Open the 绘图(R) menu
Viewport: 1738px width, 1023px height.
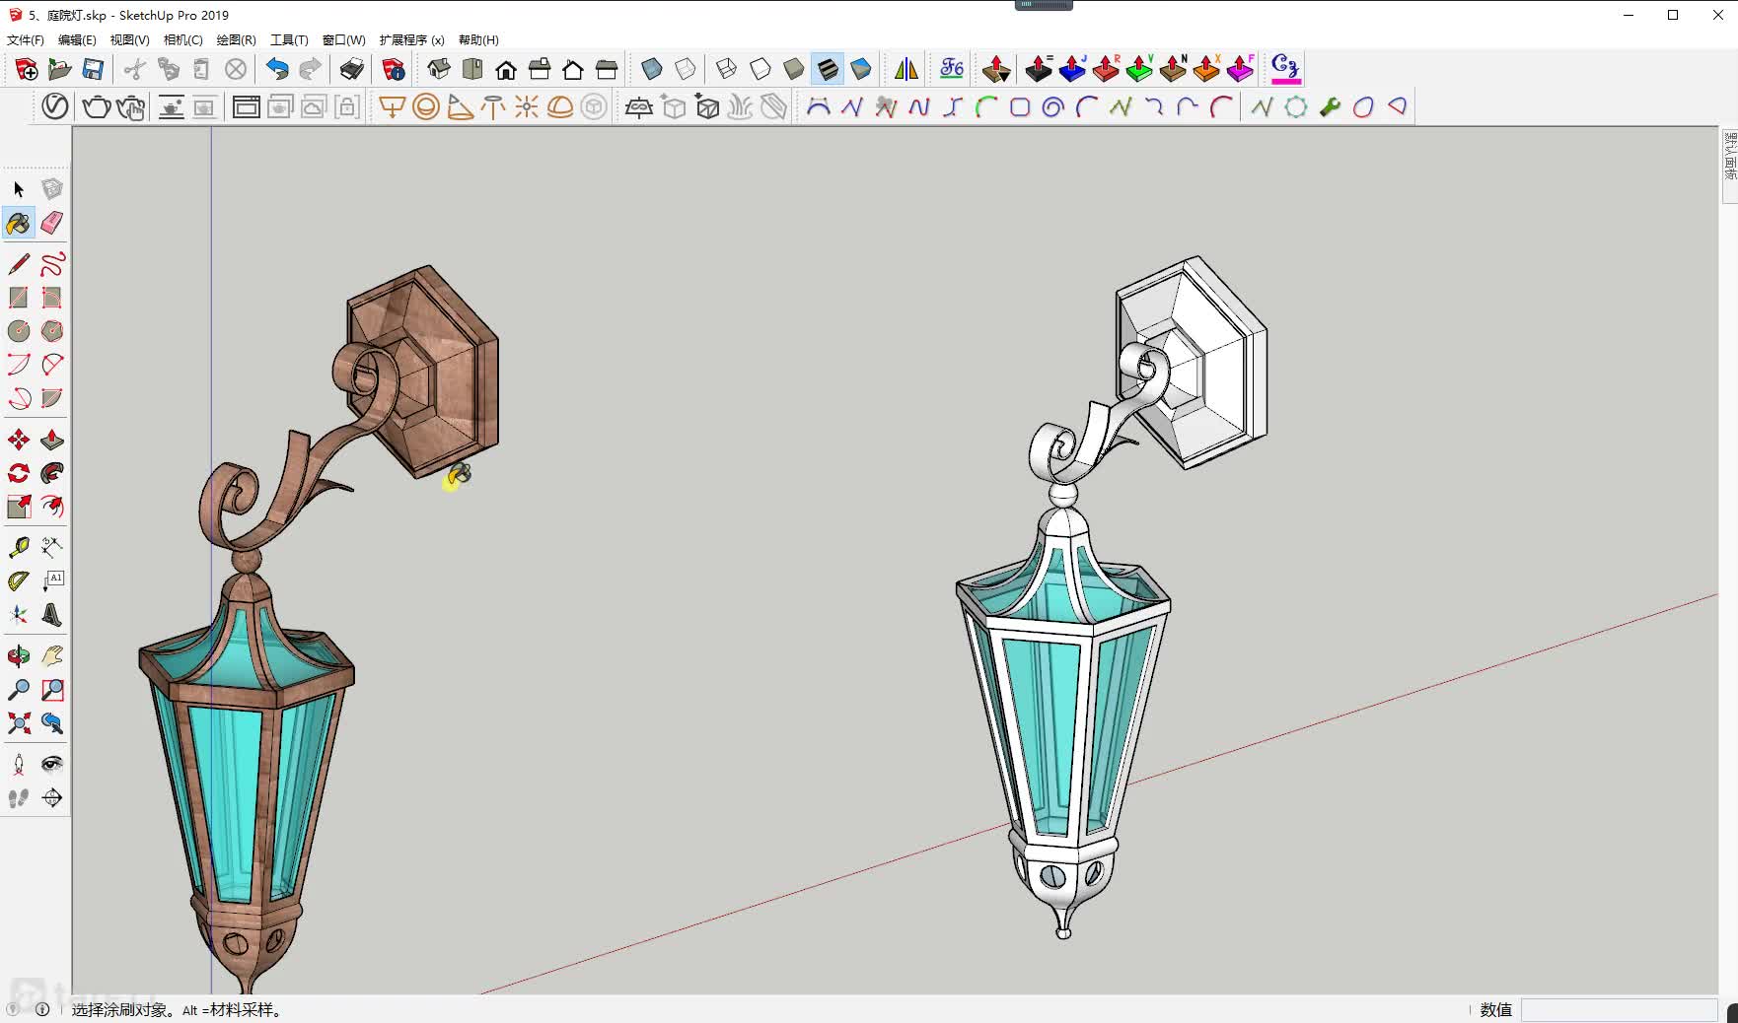tap(236, 40)
